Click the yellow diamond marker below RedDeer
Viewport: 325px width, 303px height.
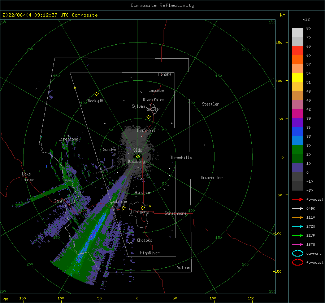coord(149,117)
